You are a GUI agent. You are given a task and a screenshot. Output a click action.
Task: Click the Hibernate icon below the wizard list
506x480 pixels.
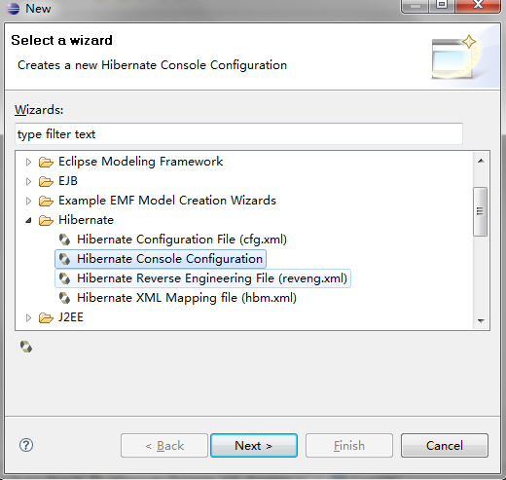26,347
